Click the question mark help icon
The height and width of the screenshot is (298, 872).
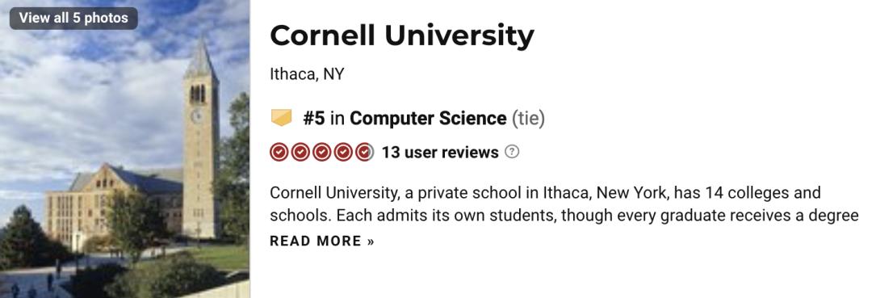pos(512,152)
